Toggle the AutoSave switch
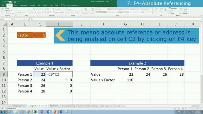Image resolution: width=203 pixels, height=114 pixels. (x=10, y=2)
